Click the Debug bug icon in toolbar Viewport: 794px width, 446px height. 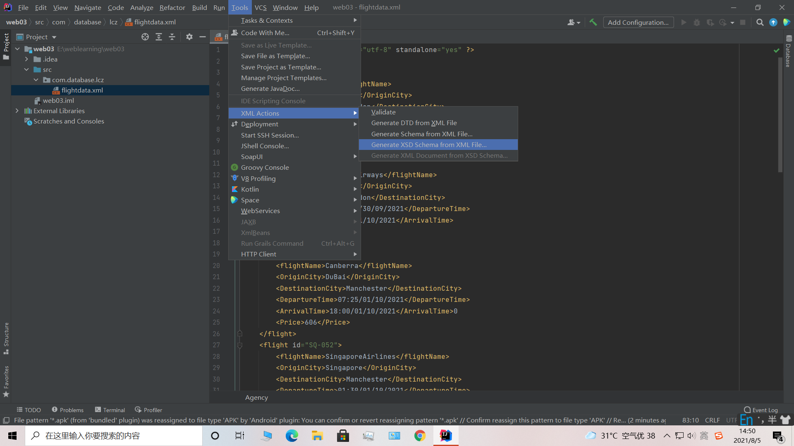(x=697, y=22)
